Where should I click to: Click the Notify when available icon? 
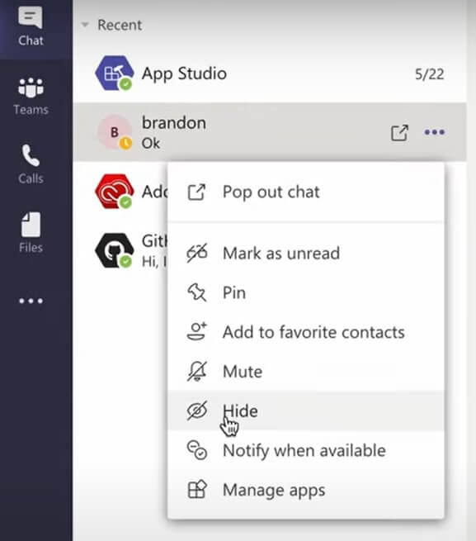tap(197, 450)
